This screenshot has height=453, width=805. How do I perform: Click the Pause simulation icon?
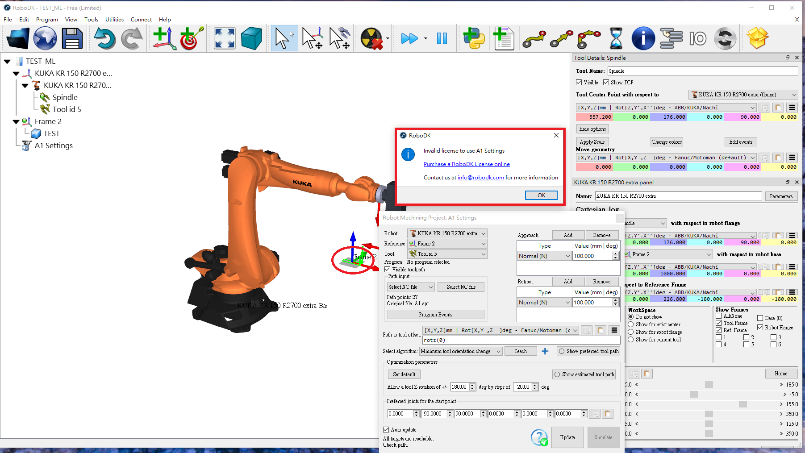pyautogui.click(x=442, y=38)
